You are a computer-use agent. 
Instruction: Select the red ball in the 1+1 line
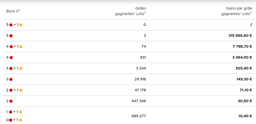11,112
